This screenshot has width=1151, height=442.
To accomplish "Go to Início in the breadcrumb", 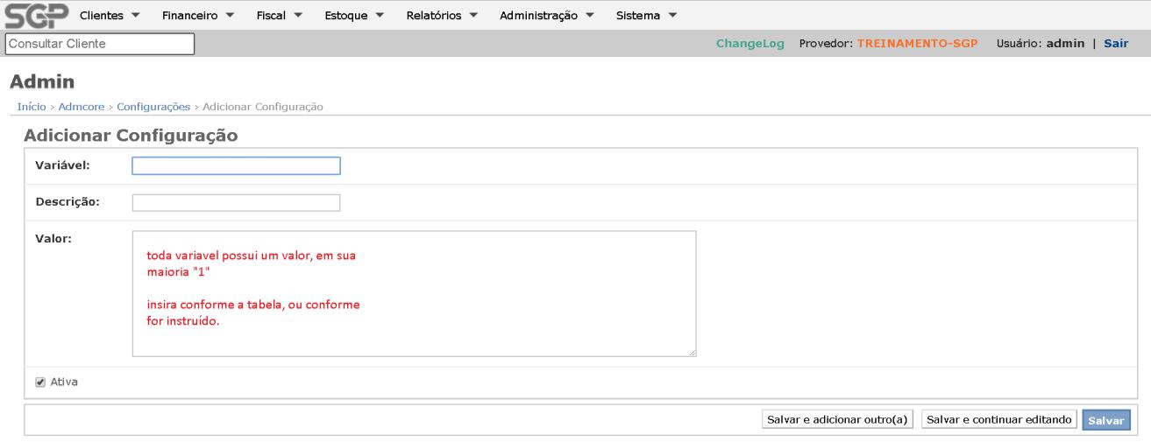I will [x=32, y=107].
